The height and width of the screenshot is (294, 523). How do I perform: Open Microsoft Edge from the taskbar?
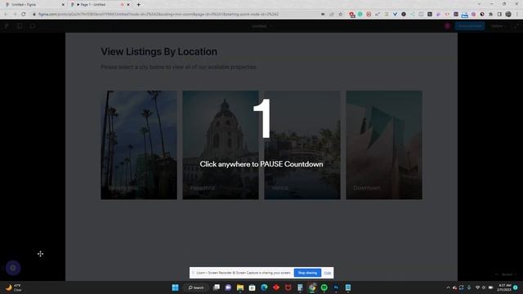[264, 287]
